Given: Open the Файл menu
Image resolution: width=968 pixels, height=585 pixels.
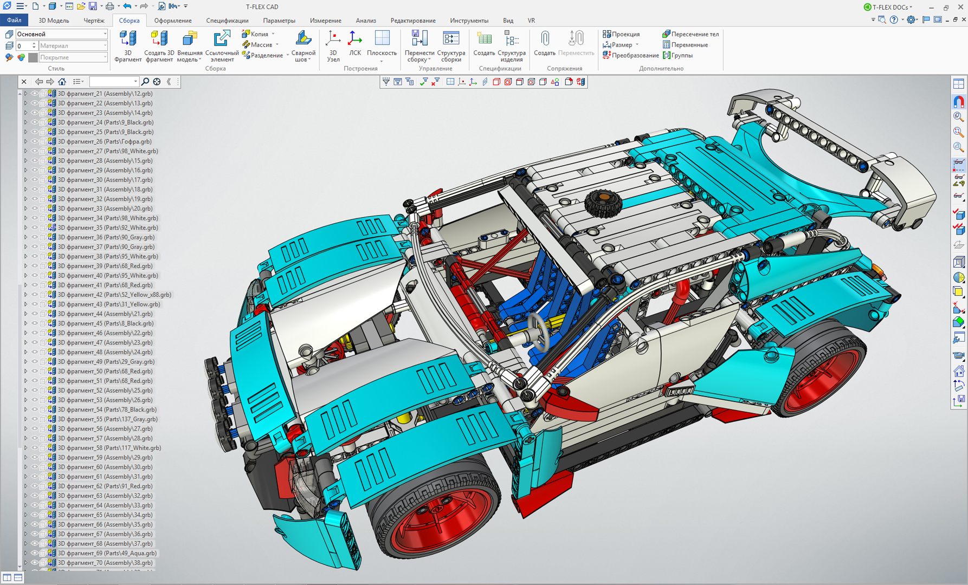Looking at the screenshot, I should (x=15, y=21).
